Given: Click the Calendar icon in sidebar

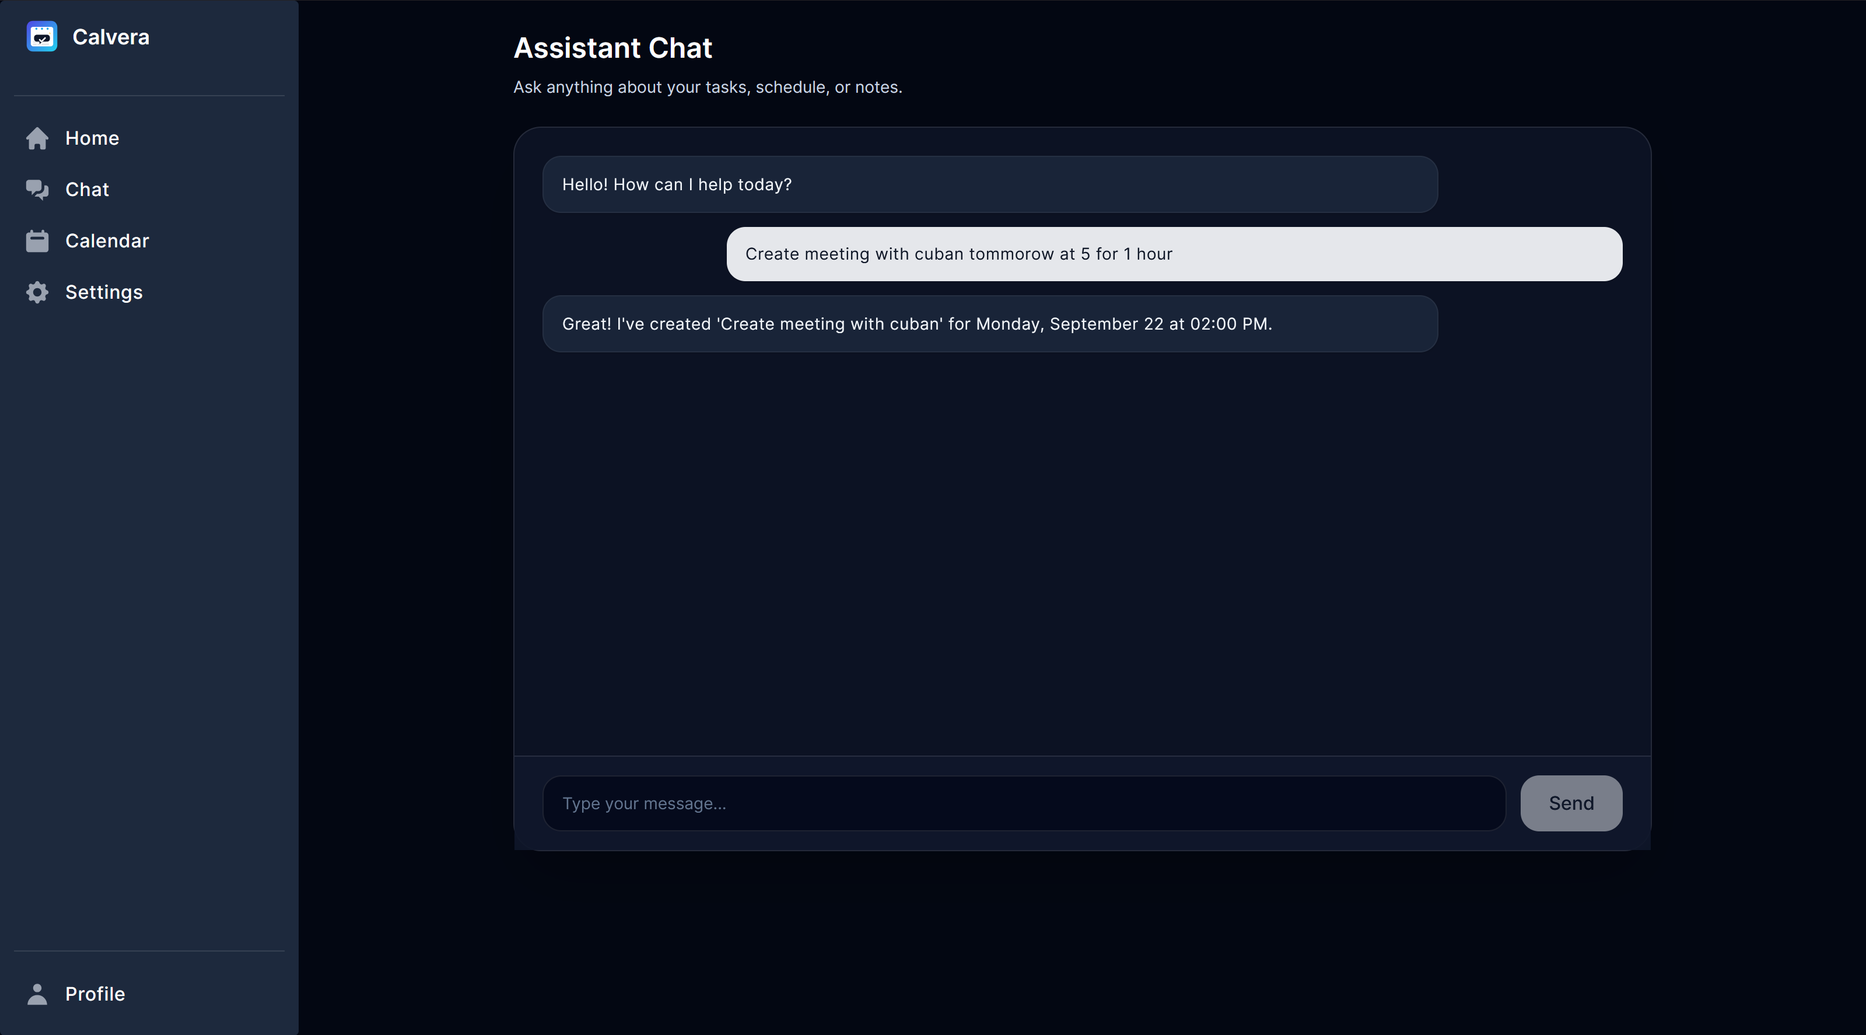Looking at the screenshot, I should point(37,241).
